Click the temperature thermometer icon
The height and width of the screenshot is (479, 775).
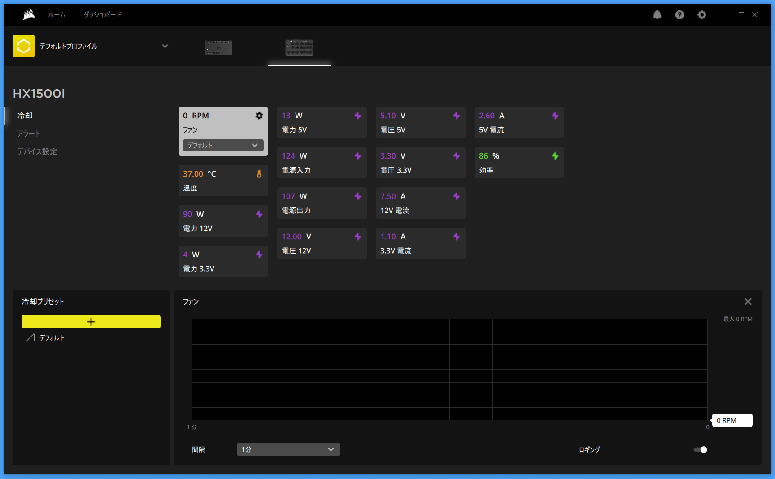[259, 174]
